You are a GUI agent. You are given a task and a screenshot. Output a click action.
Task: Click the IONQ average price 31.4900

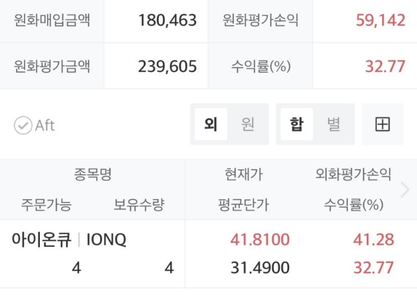tap(260, 268)
